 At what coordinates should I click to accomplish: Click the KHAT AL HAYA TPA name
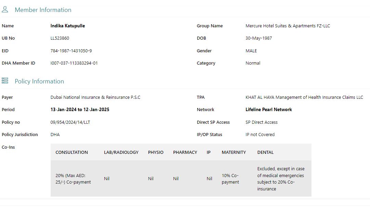[304, 97]
